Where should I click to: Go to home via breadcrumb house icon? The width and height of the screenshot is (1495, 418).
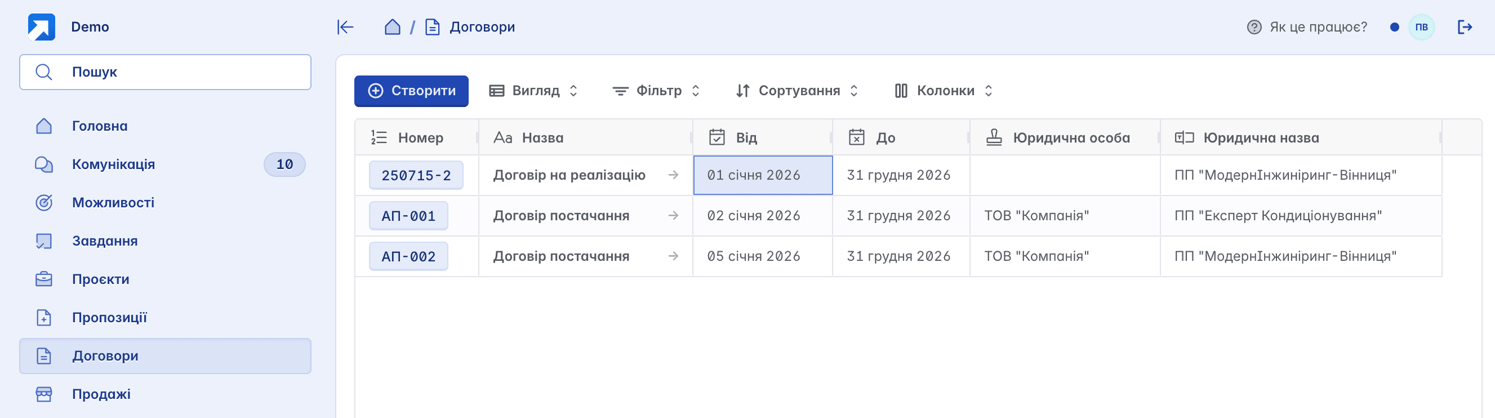(392, 26)
